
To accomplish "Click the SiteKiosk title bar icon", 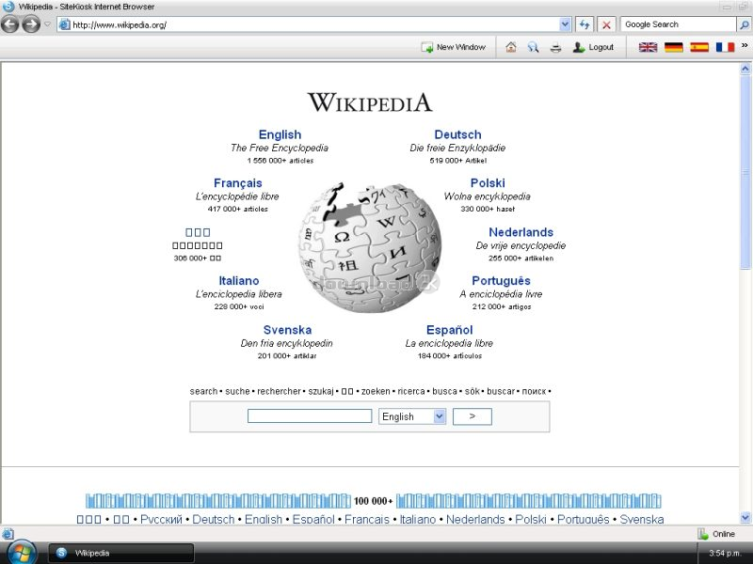I will point(8,7).
